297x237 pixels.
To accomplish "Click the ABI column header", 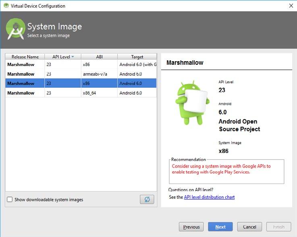I will [x=99, y=57].
